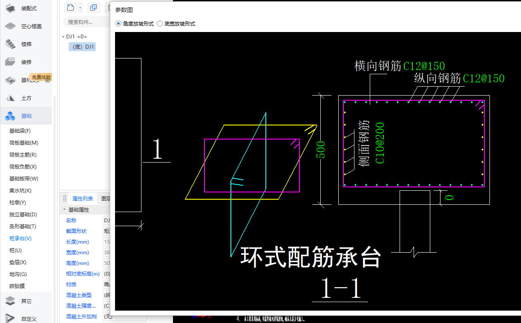Choose 集水坑(K) component type

pyautogui.click(x=20, y=191)
